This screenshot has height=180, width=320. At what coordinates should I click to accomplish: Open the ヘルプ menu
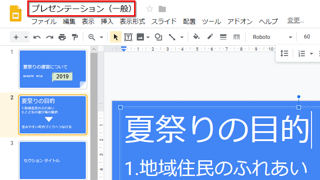[268, 21]
